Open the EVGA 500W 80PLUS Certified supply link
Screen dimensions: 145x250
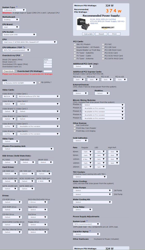[108, 21]
